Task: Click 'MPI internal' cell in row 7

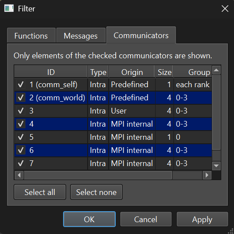Action: (132, 163)
